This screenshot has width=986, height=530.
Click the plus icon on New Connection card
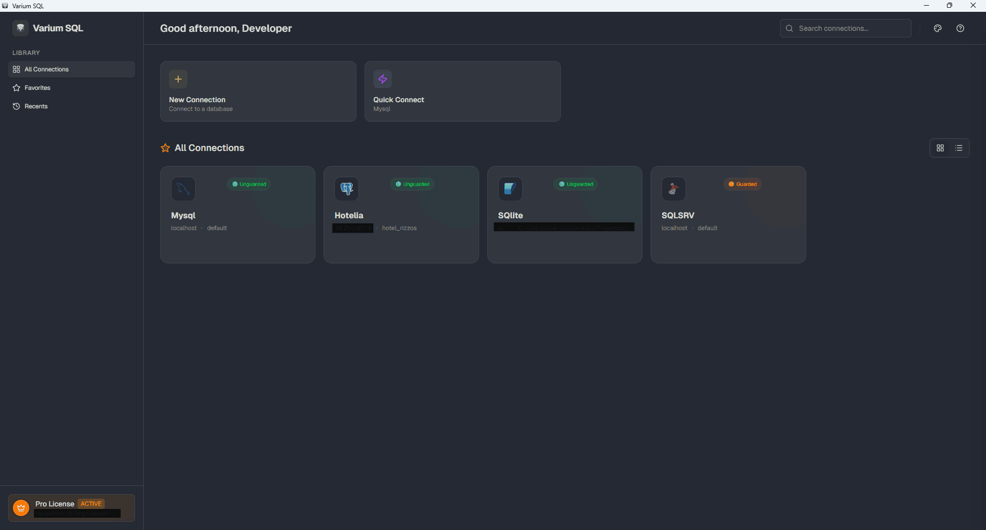click(178, 79)
